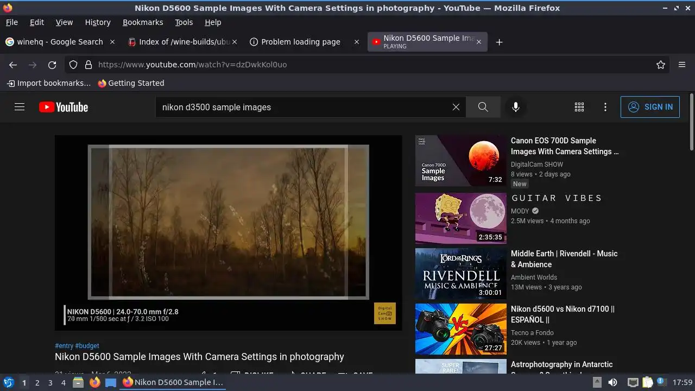Open the Tecno a Fondo channel link
This screenshot has width=695, height=391.
(532, 333)
